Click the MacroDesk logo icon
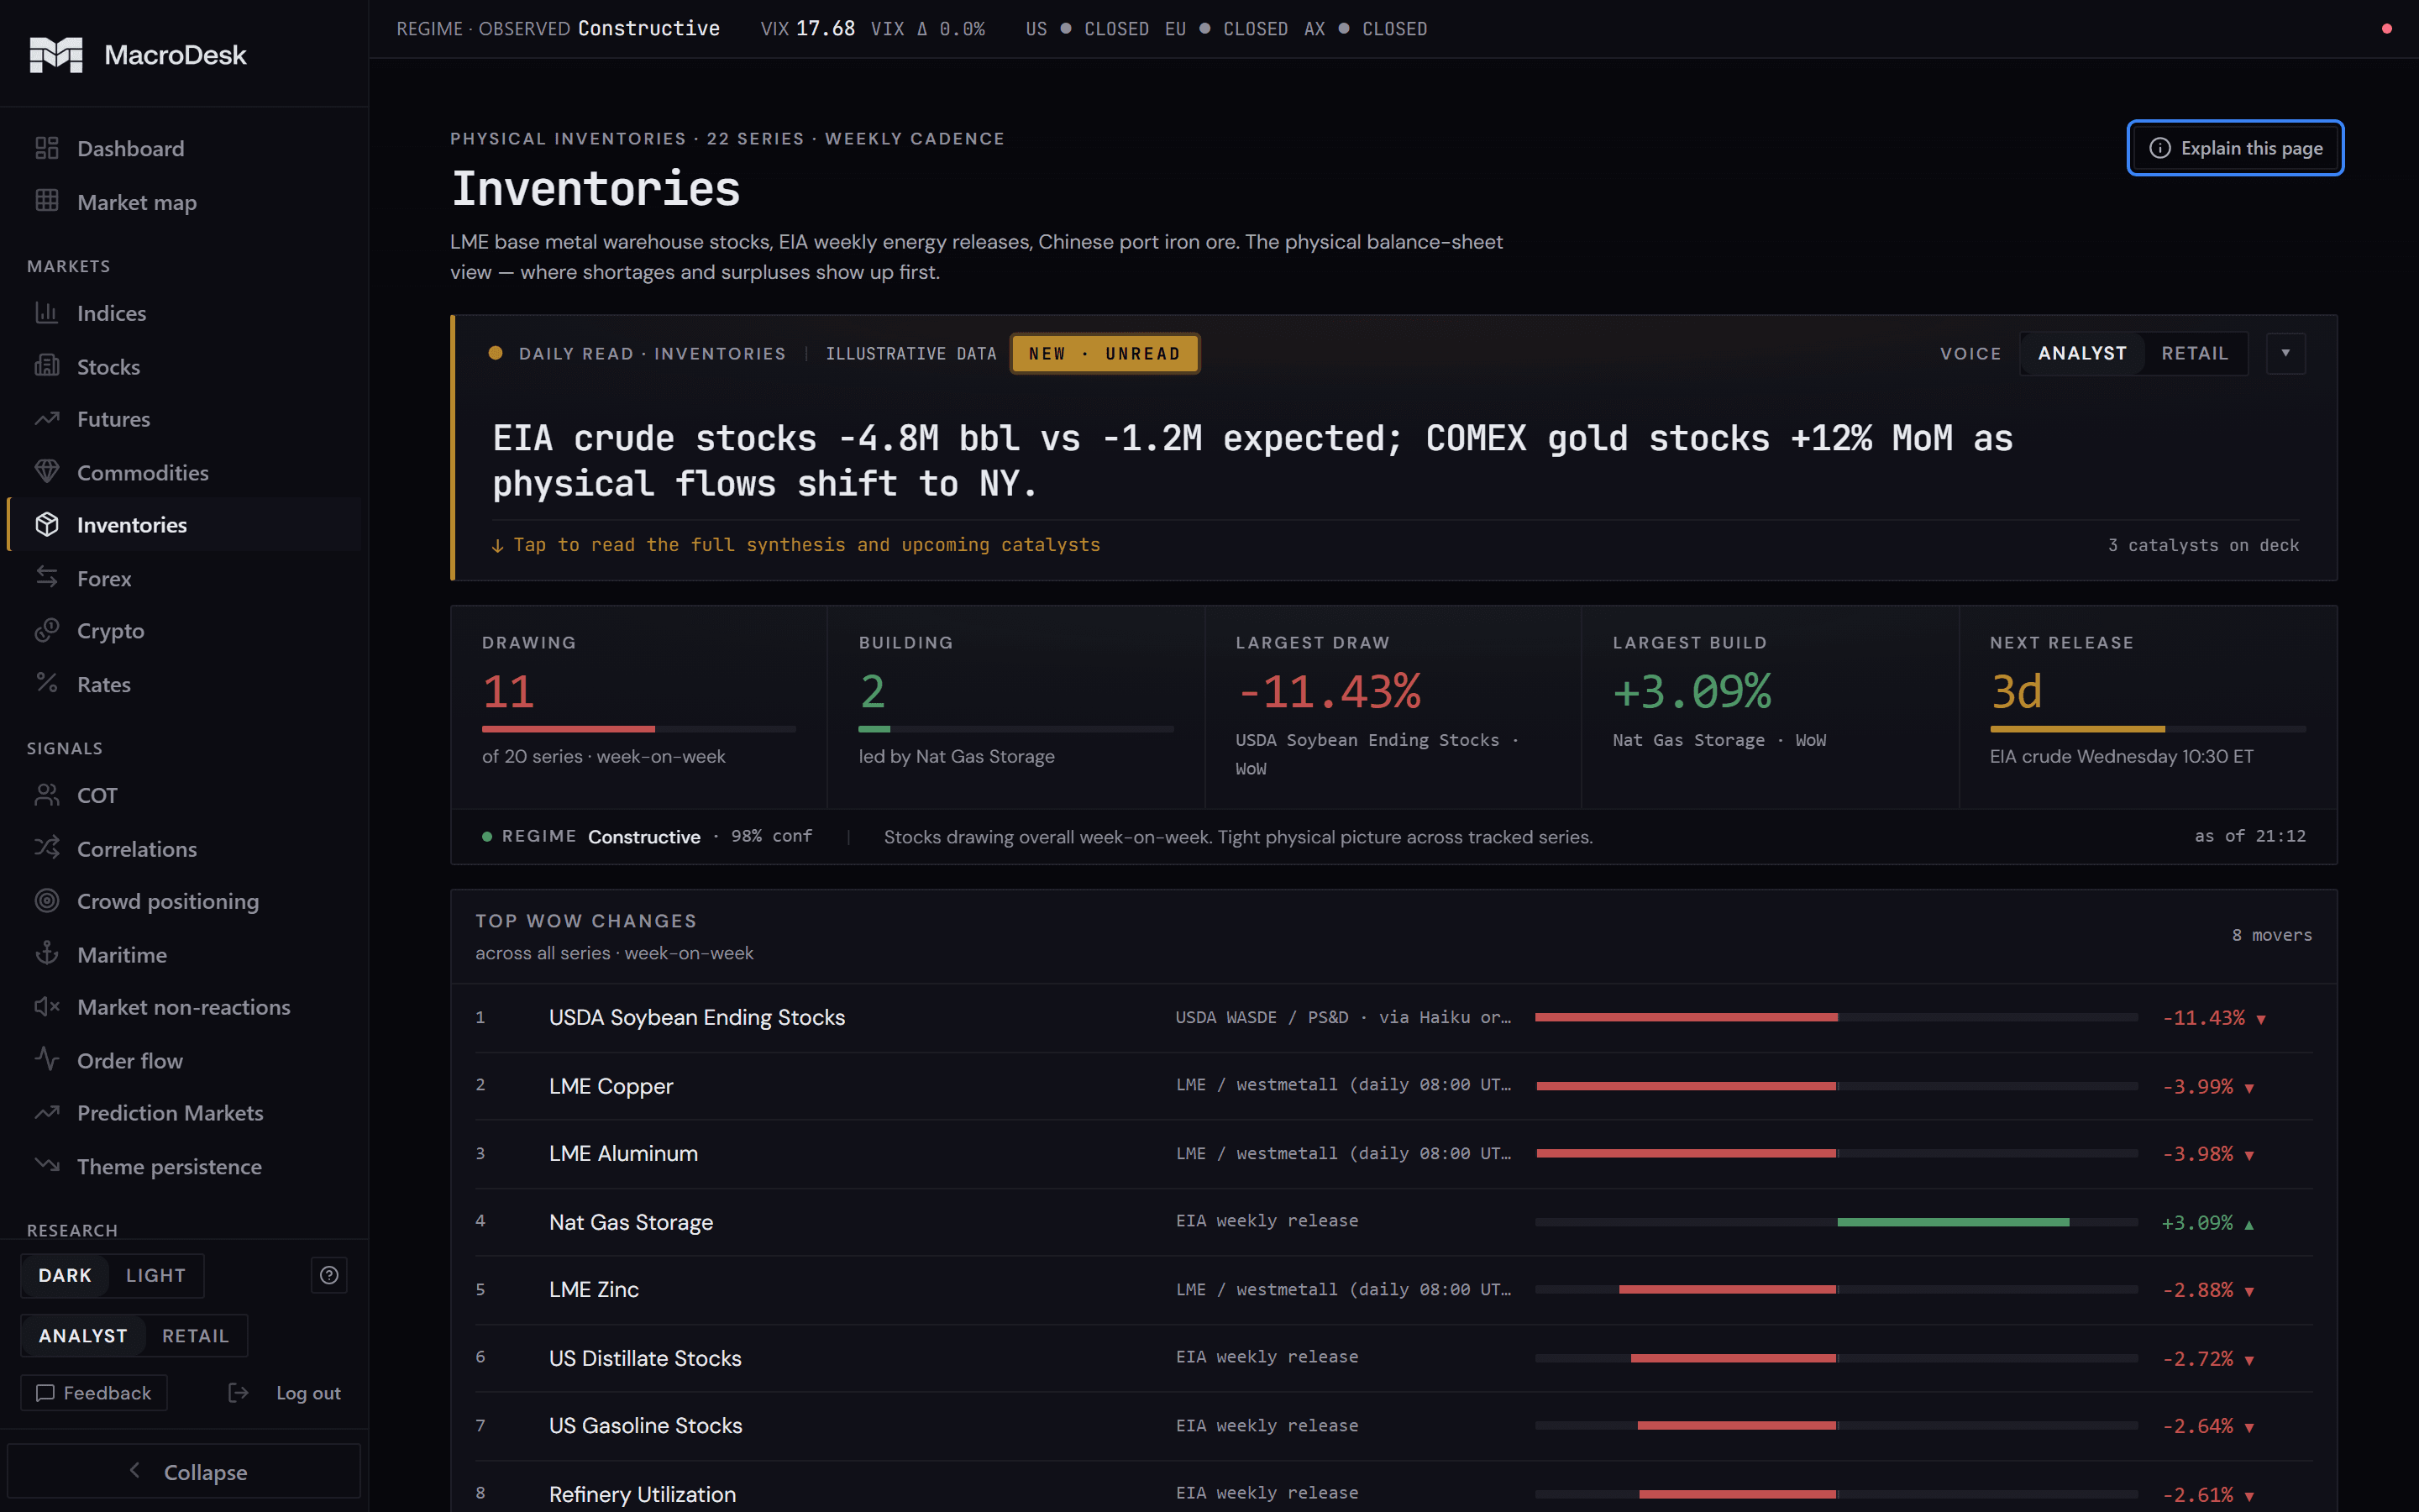Image resolution: width=2419 pixels, height=1512 pixels. tap(56, 54)
